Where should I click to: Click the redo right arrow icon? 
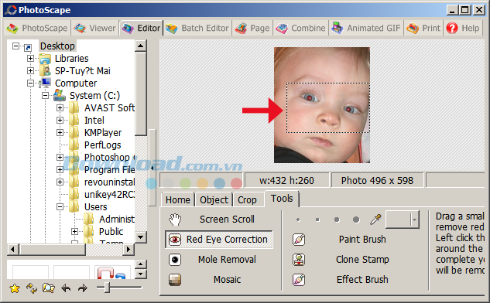[83, 288]
